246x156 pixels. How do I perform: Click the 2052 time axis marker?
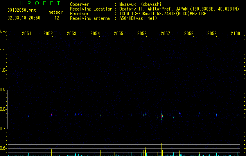(48, 33)
